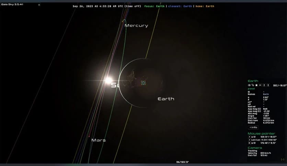This screenshot has width=287, height=166.
Task: Click the Mouse pointer section heading
Action: [x=261, y=134]
